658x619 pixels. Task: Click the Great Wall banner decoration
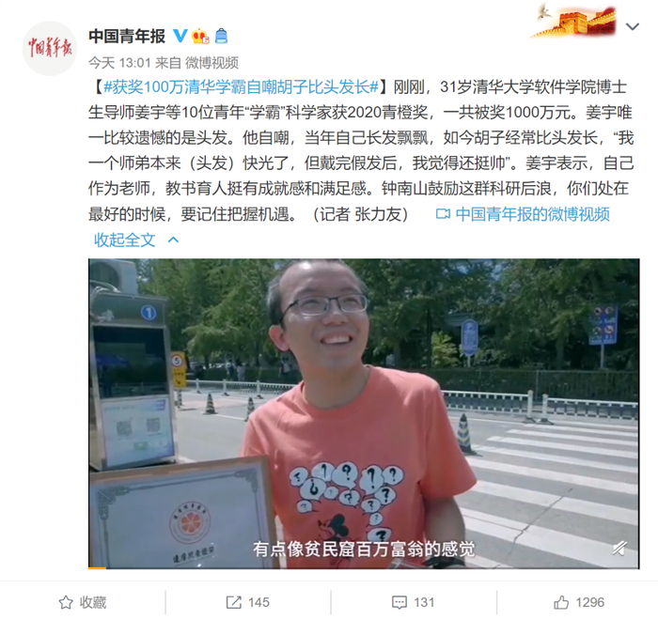point(574,21)
